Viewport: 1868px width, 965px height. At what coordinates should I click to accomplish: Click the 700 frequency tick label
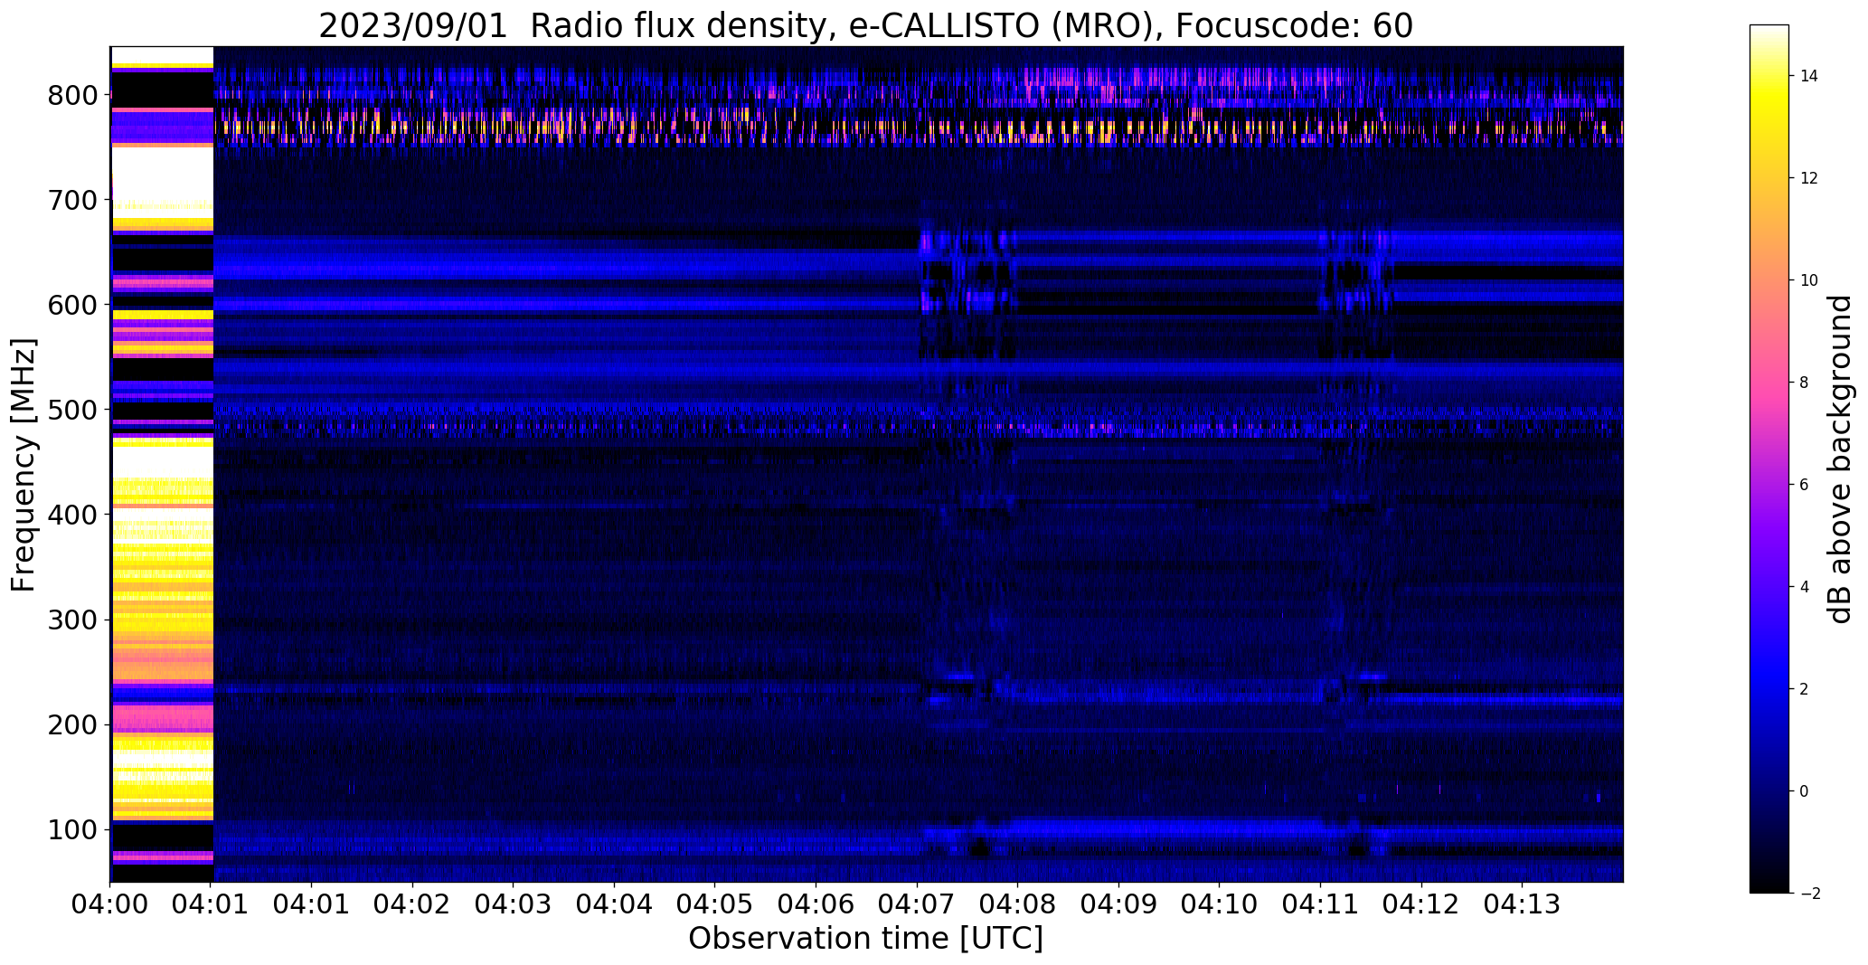pos(73,200)
